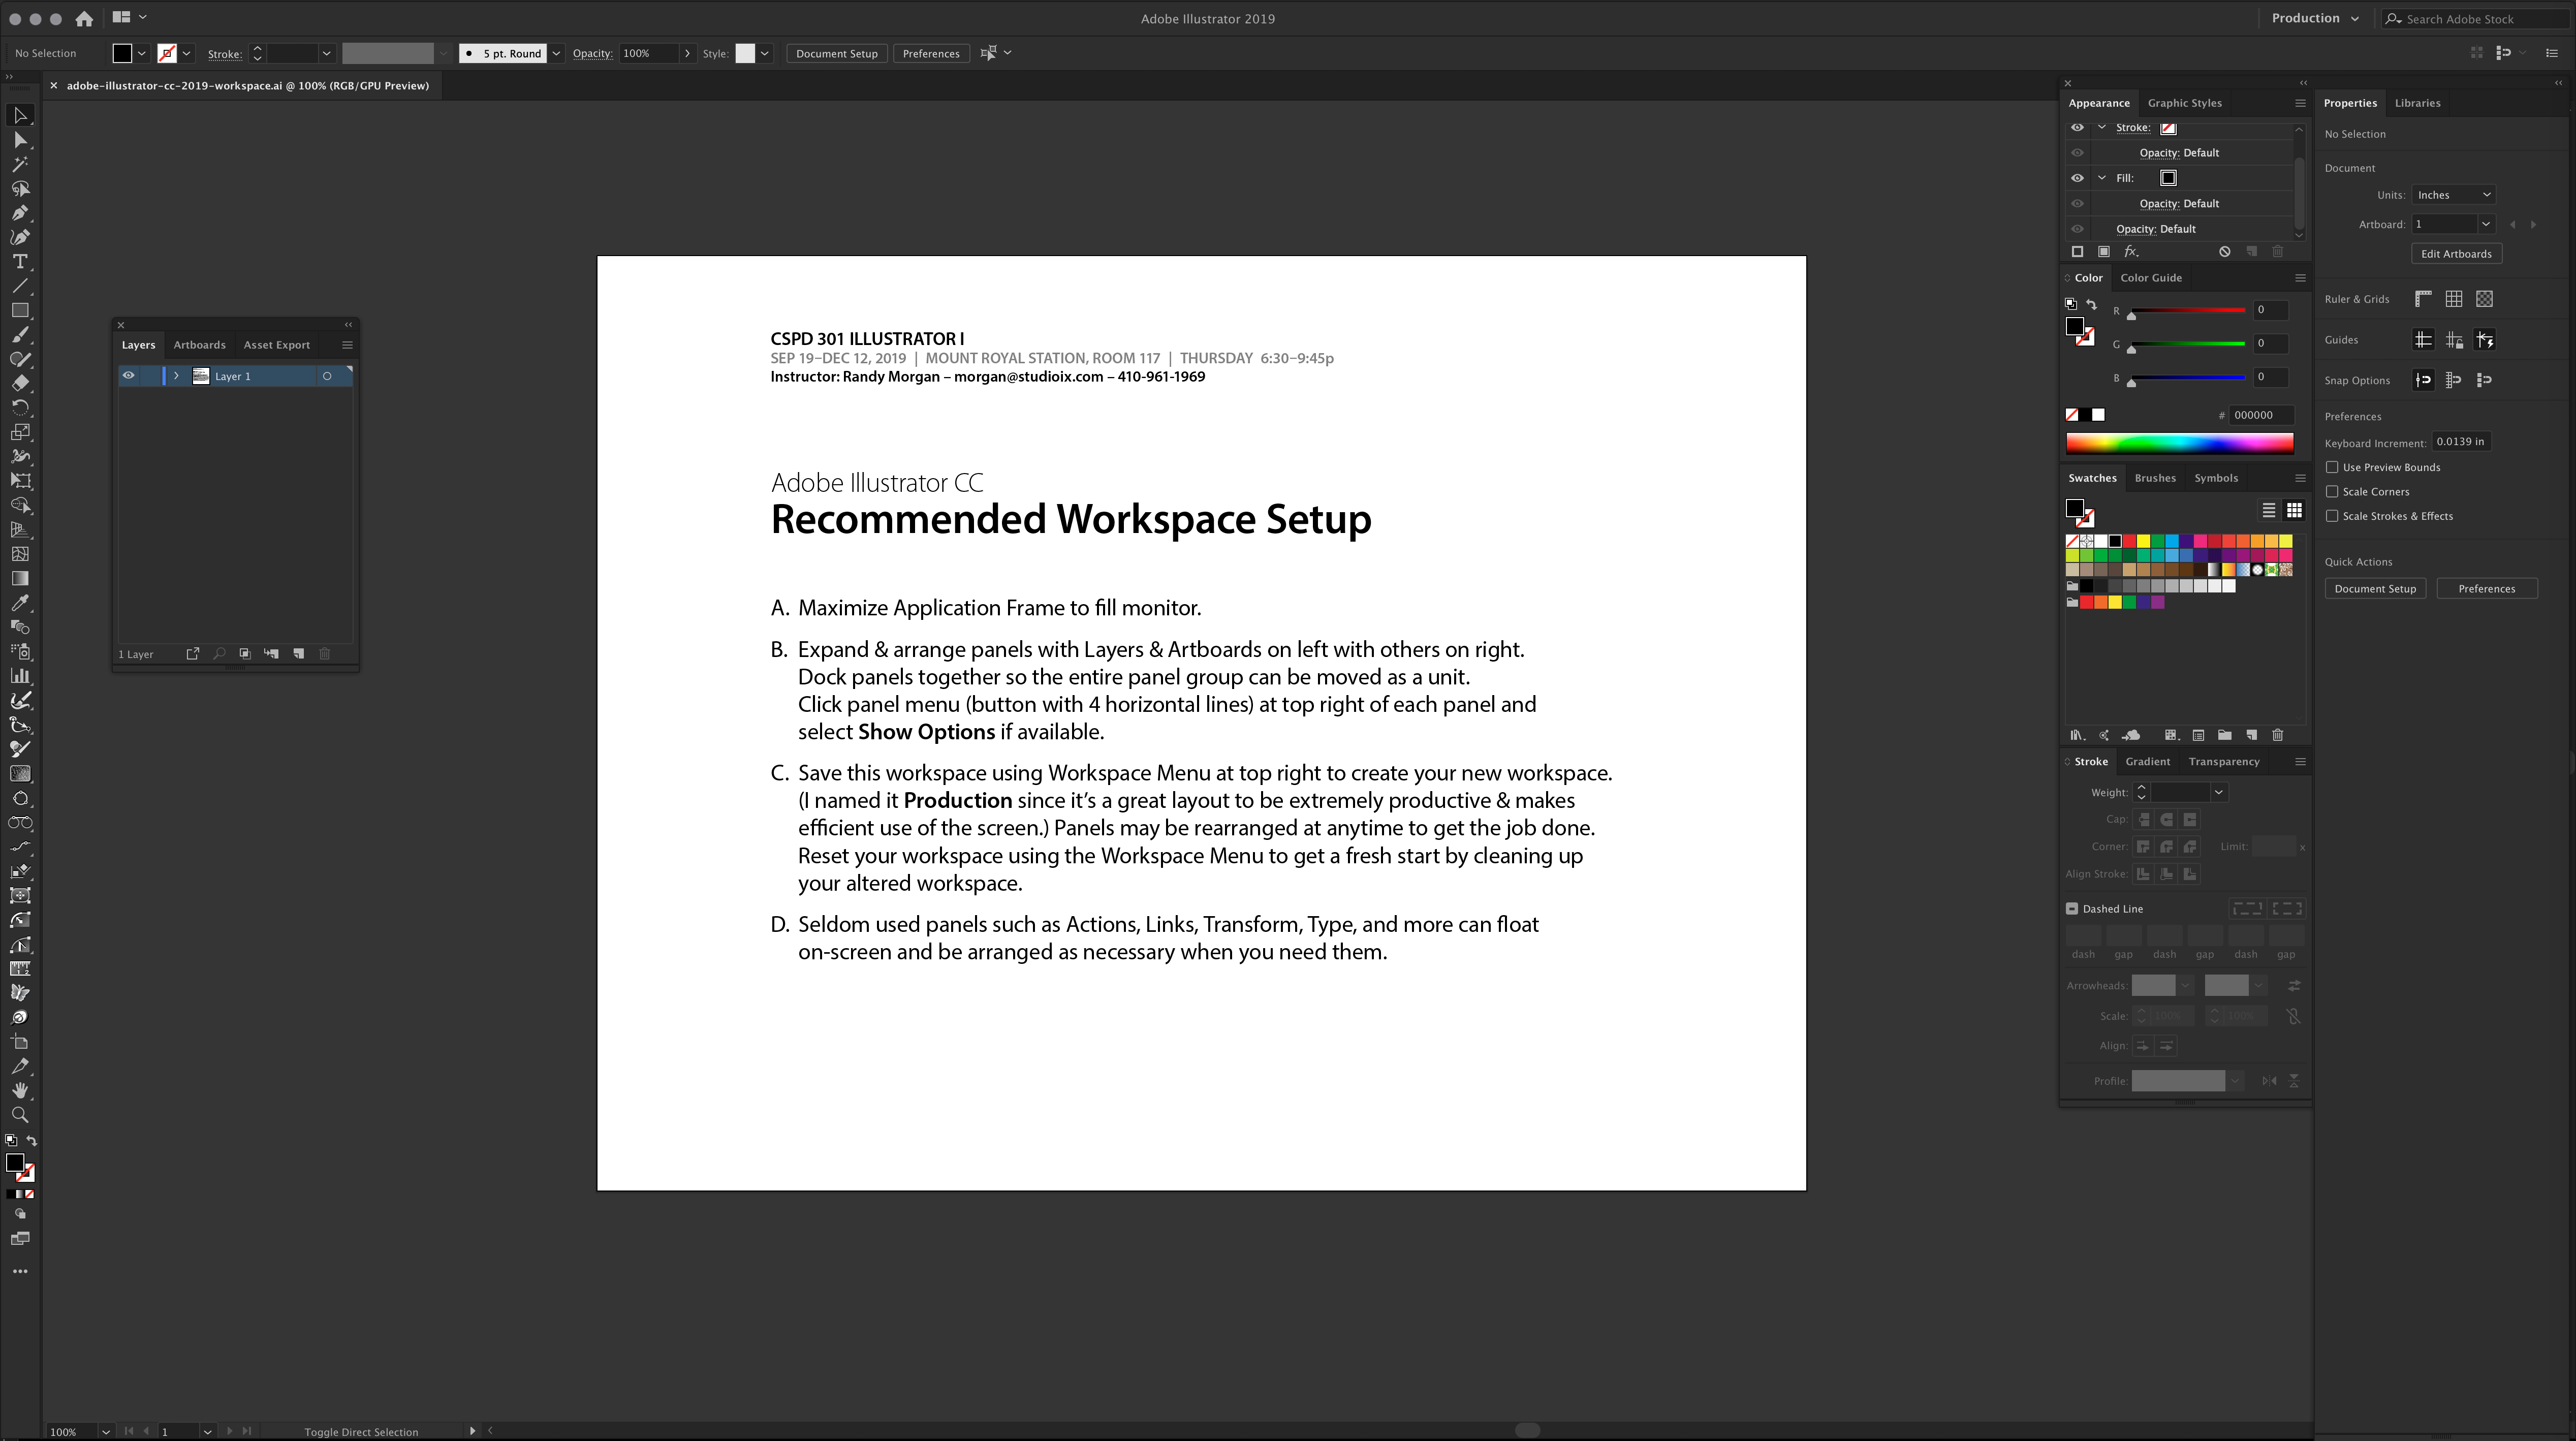
Task: Open the 5 pt. Round brush dropdown
Action: point(556,53)
